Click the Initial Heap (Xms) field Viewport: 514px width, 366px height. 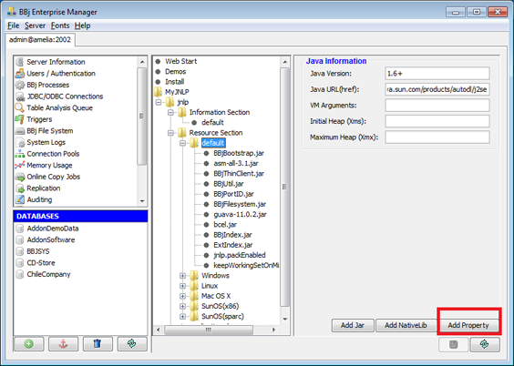coord(437,121)
